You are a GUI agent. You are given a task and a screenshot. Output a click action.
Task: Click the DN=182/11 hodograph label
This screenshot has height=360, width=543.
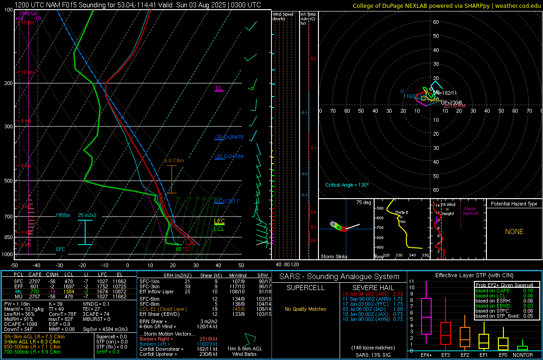click(445, 93)
